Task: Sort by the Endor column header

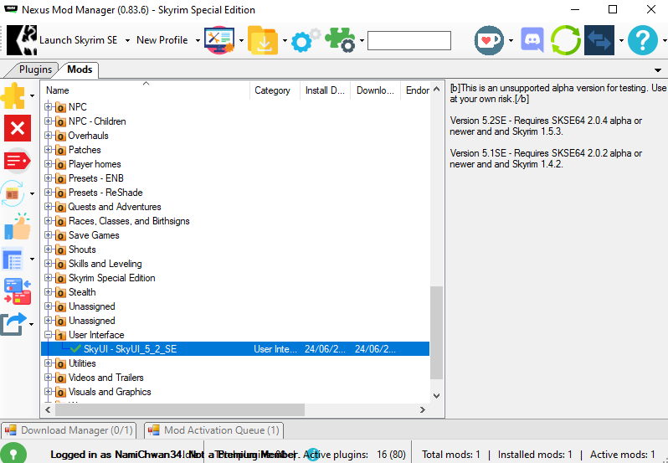Action: pos(416,90)
